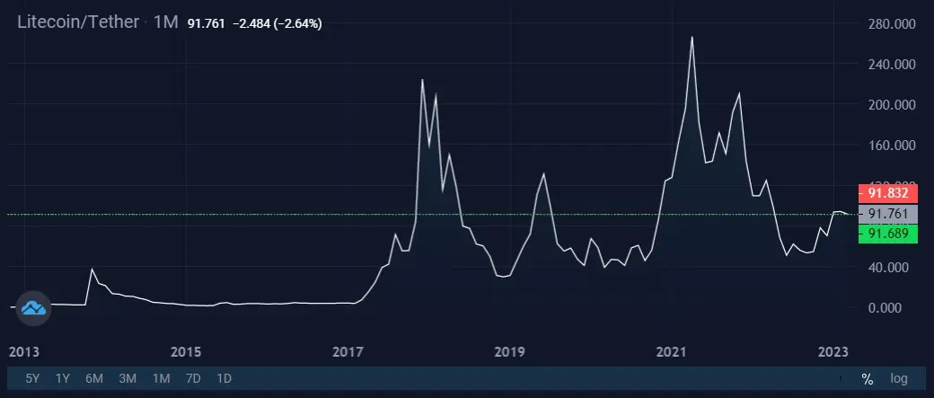
Task: Click the 240.000 price axis label
Action: pos(893,65)
